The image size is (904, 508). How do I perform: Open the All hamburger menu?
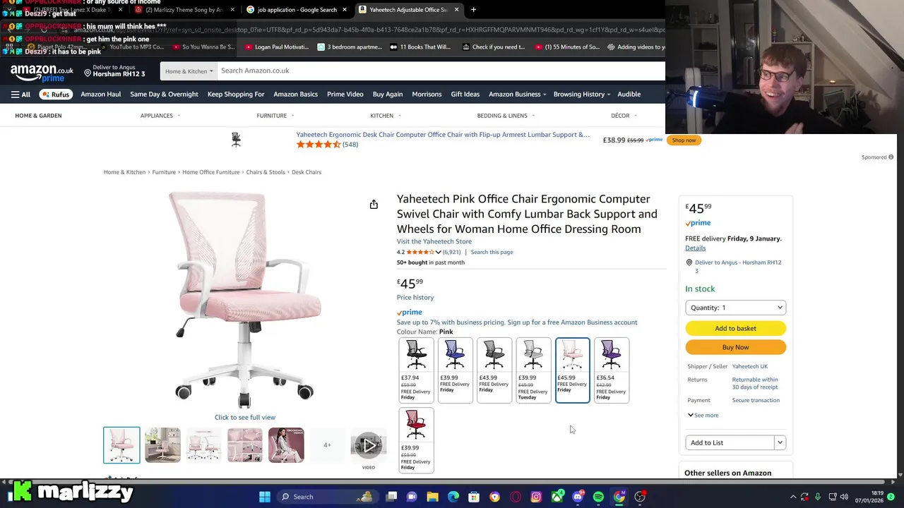tap(20, 95)
